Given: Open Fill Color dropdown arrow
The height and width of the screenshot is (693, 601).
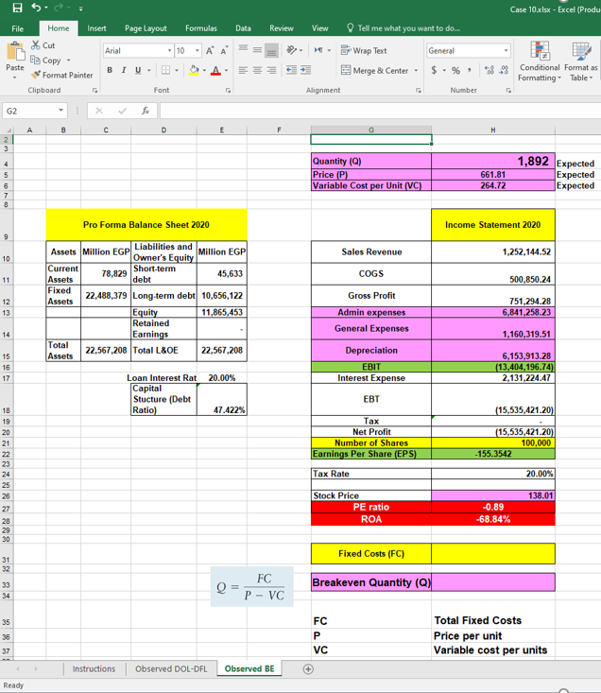Looking at the screenshot, I should click(204, 70).
